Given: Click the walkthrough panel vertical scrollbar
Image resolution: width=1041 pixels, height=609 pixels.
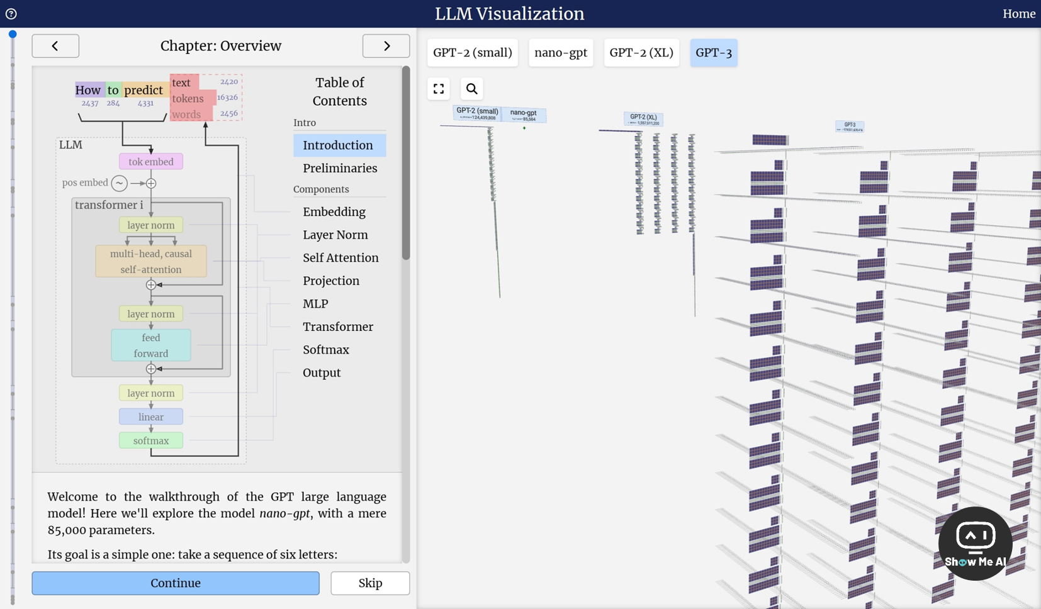Looking at the screenshot, I should pyautogui.click(x=406, y=164).
